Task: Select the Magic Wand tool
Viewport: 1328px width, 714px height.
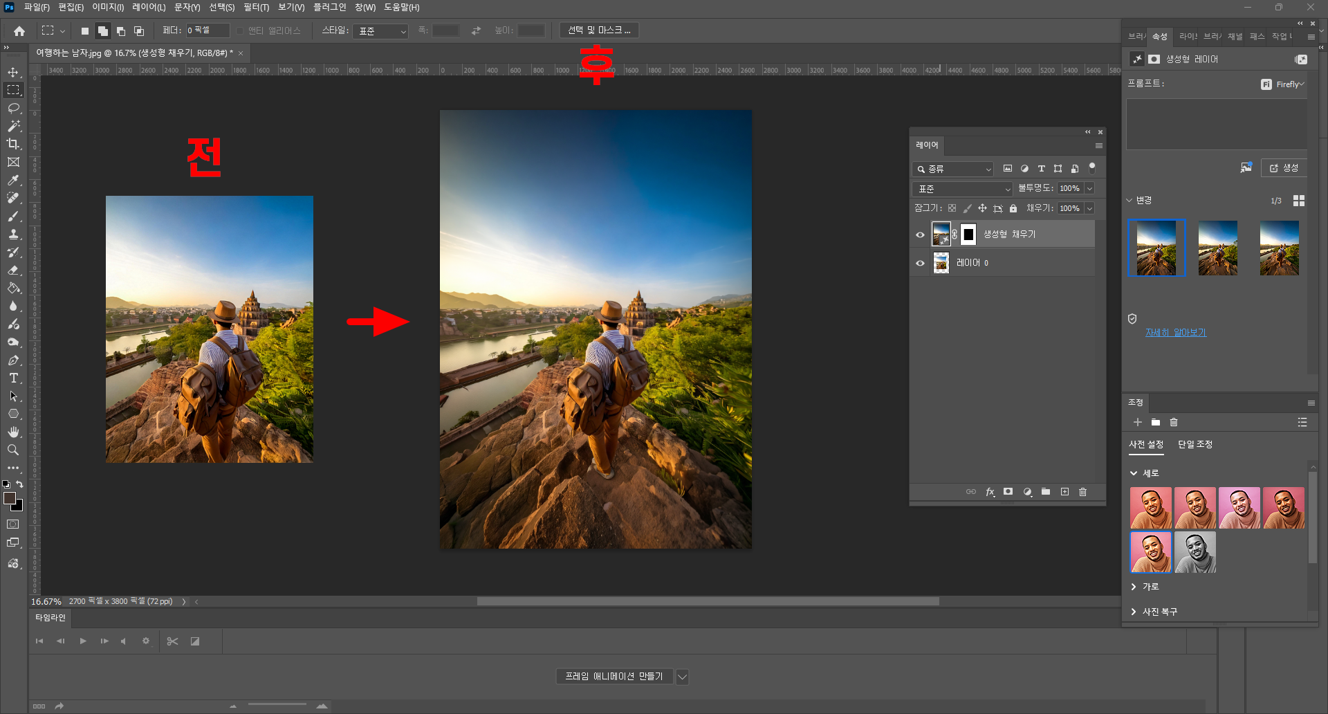Action: [x=13, y=126]
